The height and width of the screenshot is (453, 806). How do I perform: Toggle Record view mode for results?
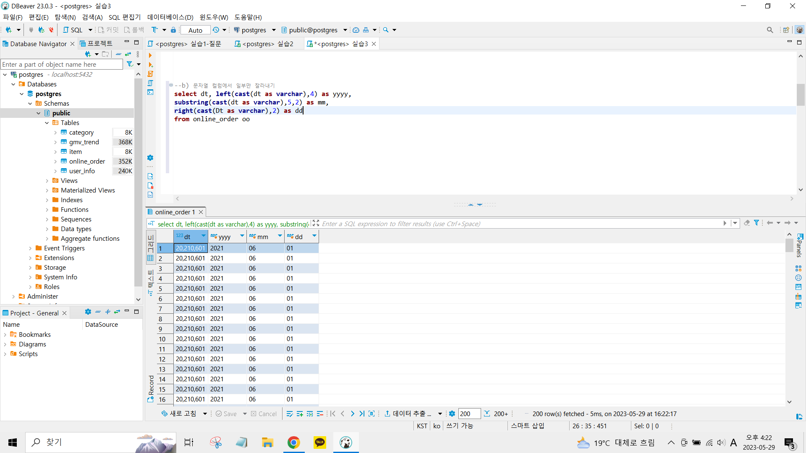pos(151,388)
